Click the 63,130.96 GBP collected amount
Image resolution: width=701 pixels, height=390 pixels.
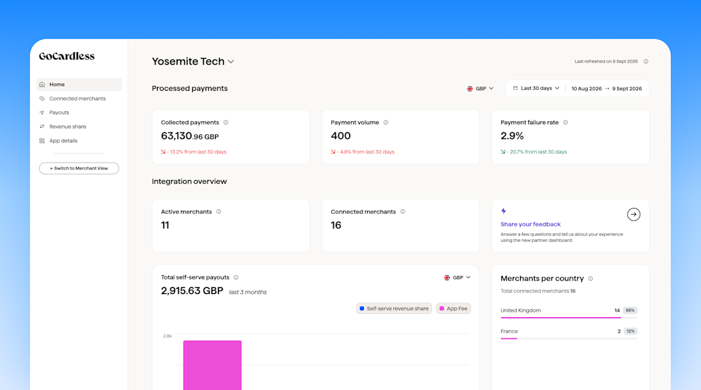click(190, 136)
